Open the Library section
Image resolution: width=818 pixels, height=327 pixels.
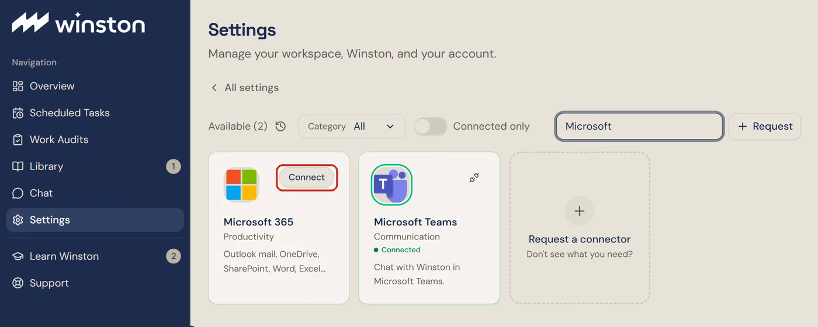[95, 166]
